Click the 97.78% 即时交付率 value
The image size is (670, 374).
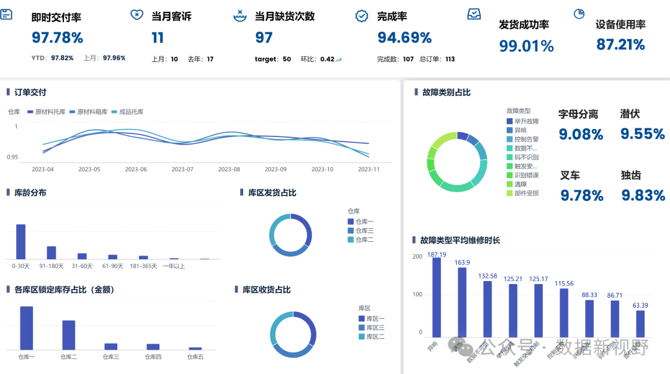tap(57, 38)
